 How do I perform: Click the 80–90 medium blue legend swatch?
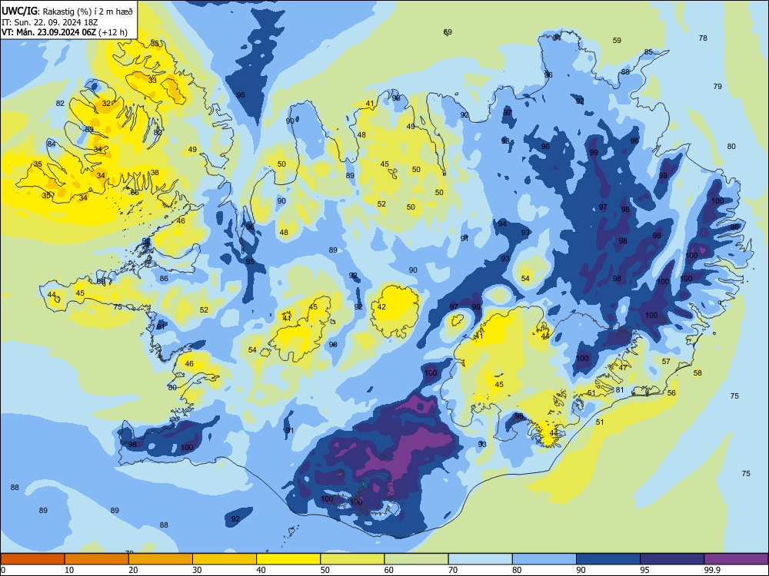coord(544,559)
